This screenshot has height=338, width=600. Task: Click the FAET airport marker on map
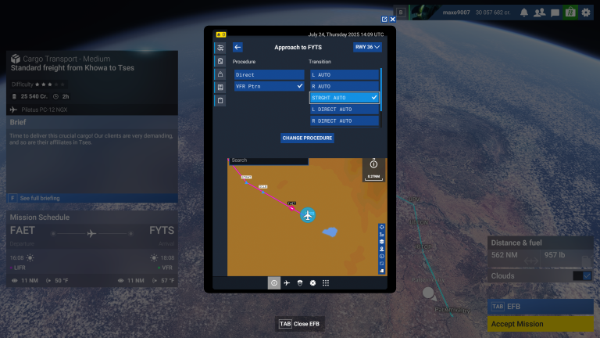pyautogui.click(x=292, y=208)
